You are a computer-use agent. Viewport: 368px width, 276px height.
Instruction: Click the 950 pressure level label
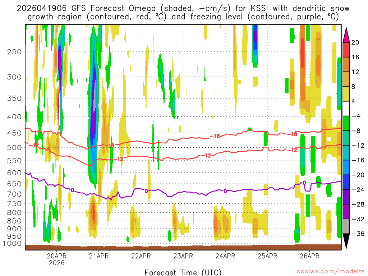point(14,236)
